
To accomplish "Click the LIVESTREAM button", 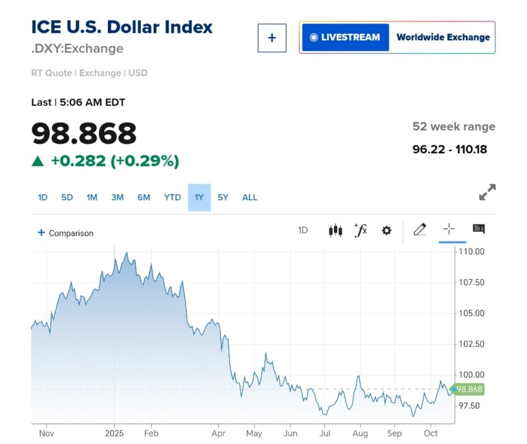I will [x=345, y=37].
